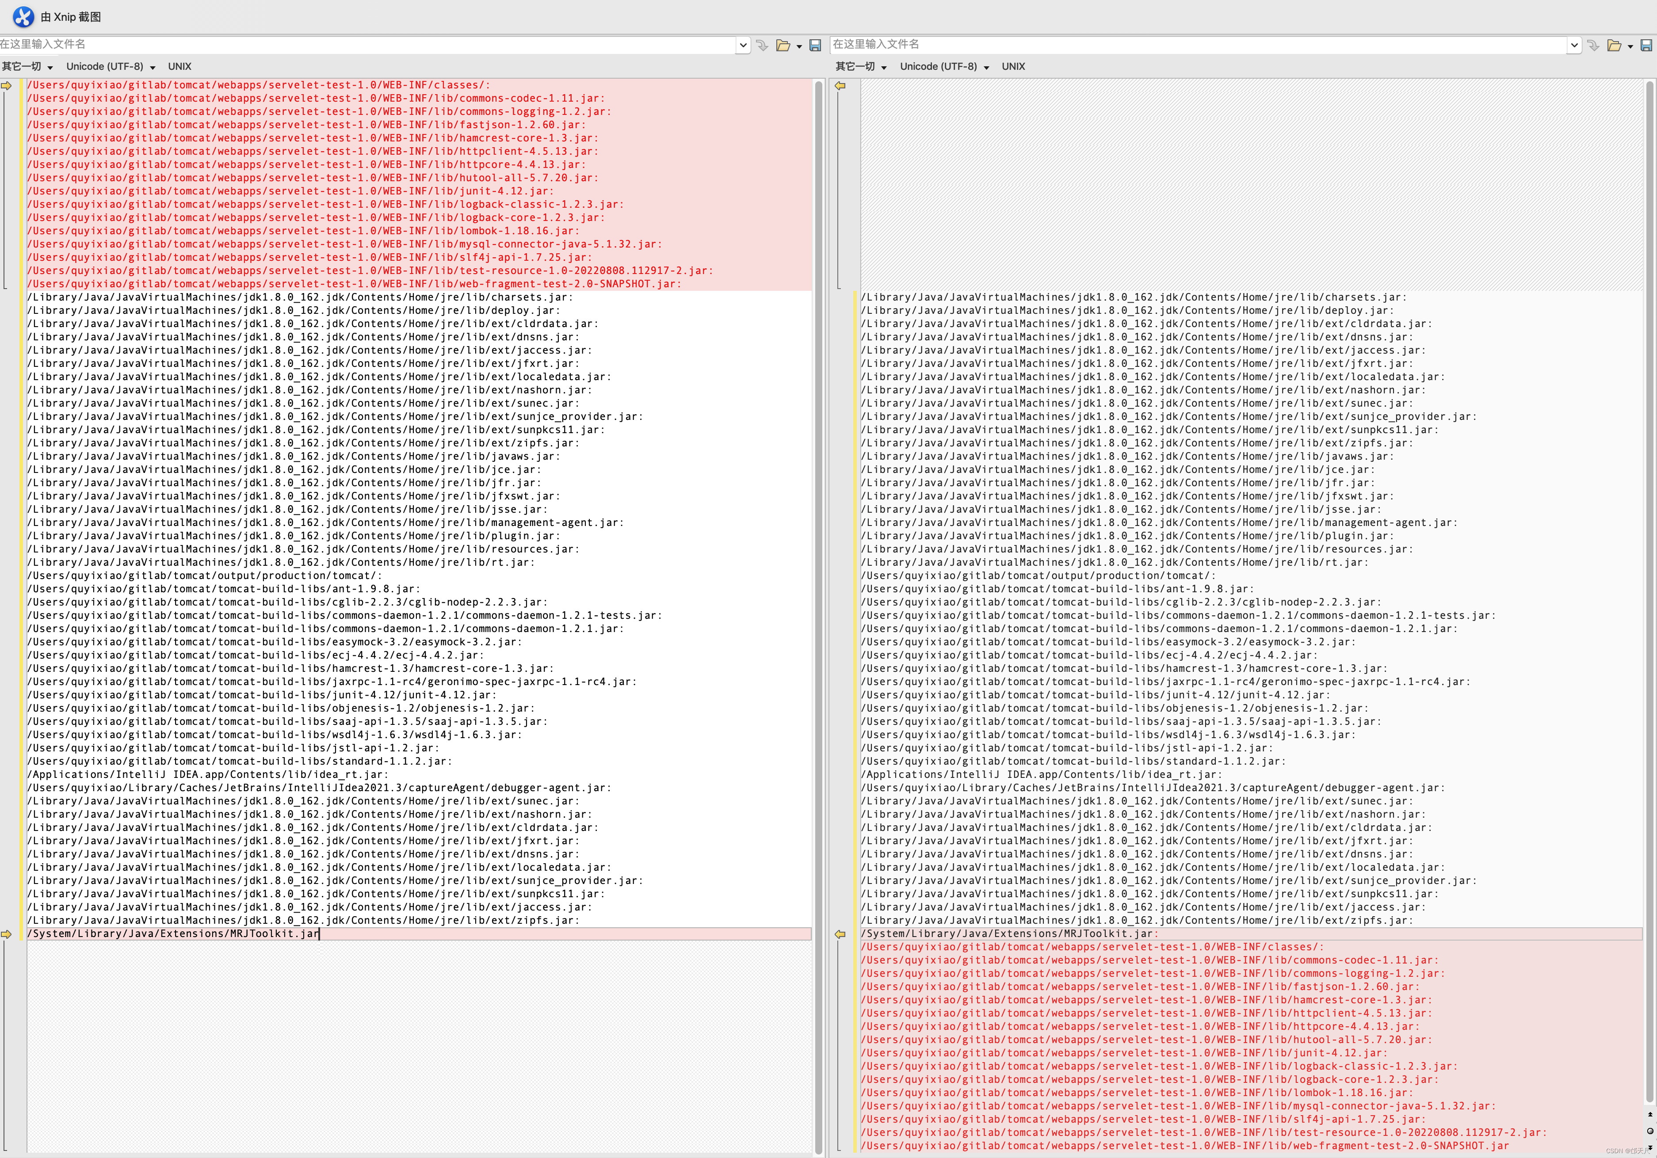The width and height of the screenshot is (1657, 1158).
Task: Click left pane vertical scrollbar
Action: click(x=818, y=613)
